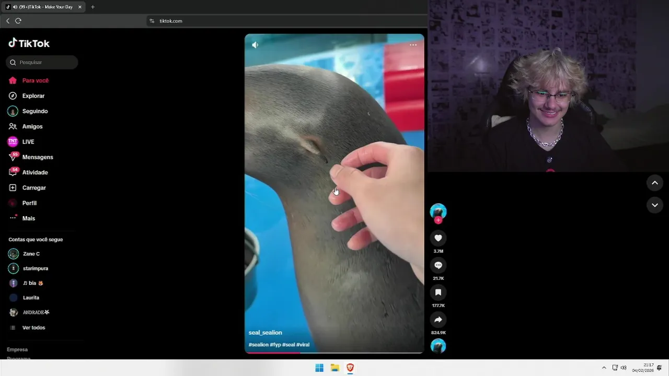
Task: Open File Explorer from taskbar
Action: [x=335, y=368]
